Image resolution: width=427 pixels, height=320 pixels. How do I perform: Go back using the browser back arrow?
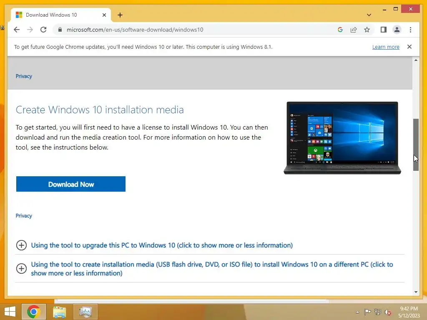[x=17, y=30]
